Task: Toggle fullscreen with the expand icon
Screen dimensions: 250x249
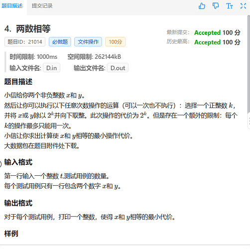Action: point(243,6)
